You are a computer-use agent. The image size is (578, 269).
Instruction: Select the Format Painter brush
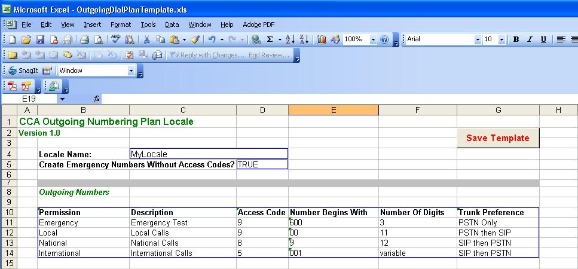tap(195, 39)
